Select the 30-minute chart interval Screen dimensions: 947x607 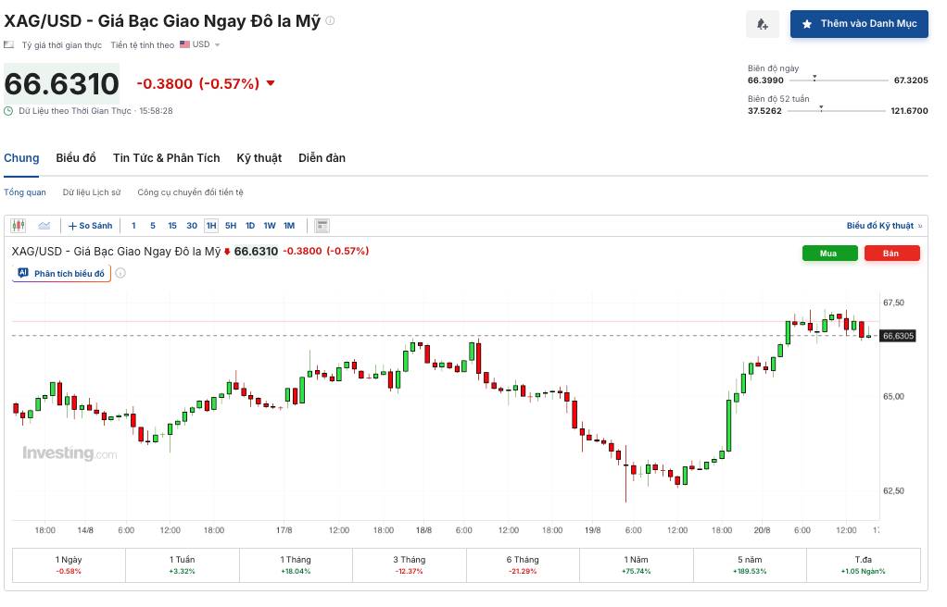[x=192, y=226]
